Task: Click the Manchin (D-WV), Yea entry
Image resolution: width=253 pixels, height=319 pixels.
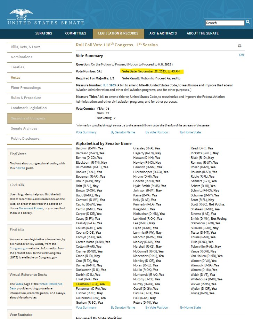Action: pos(147,237)
